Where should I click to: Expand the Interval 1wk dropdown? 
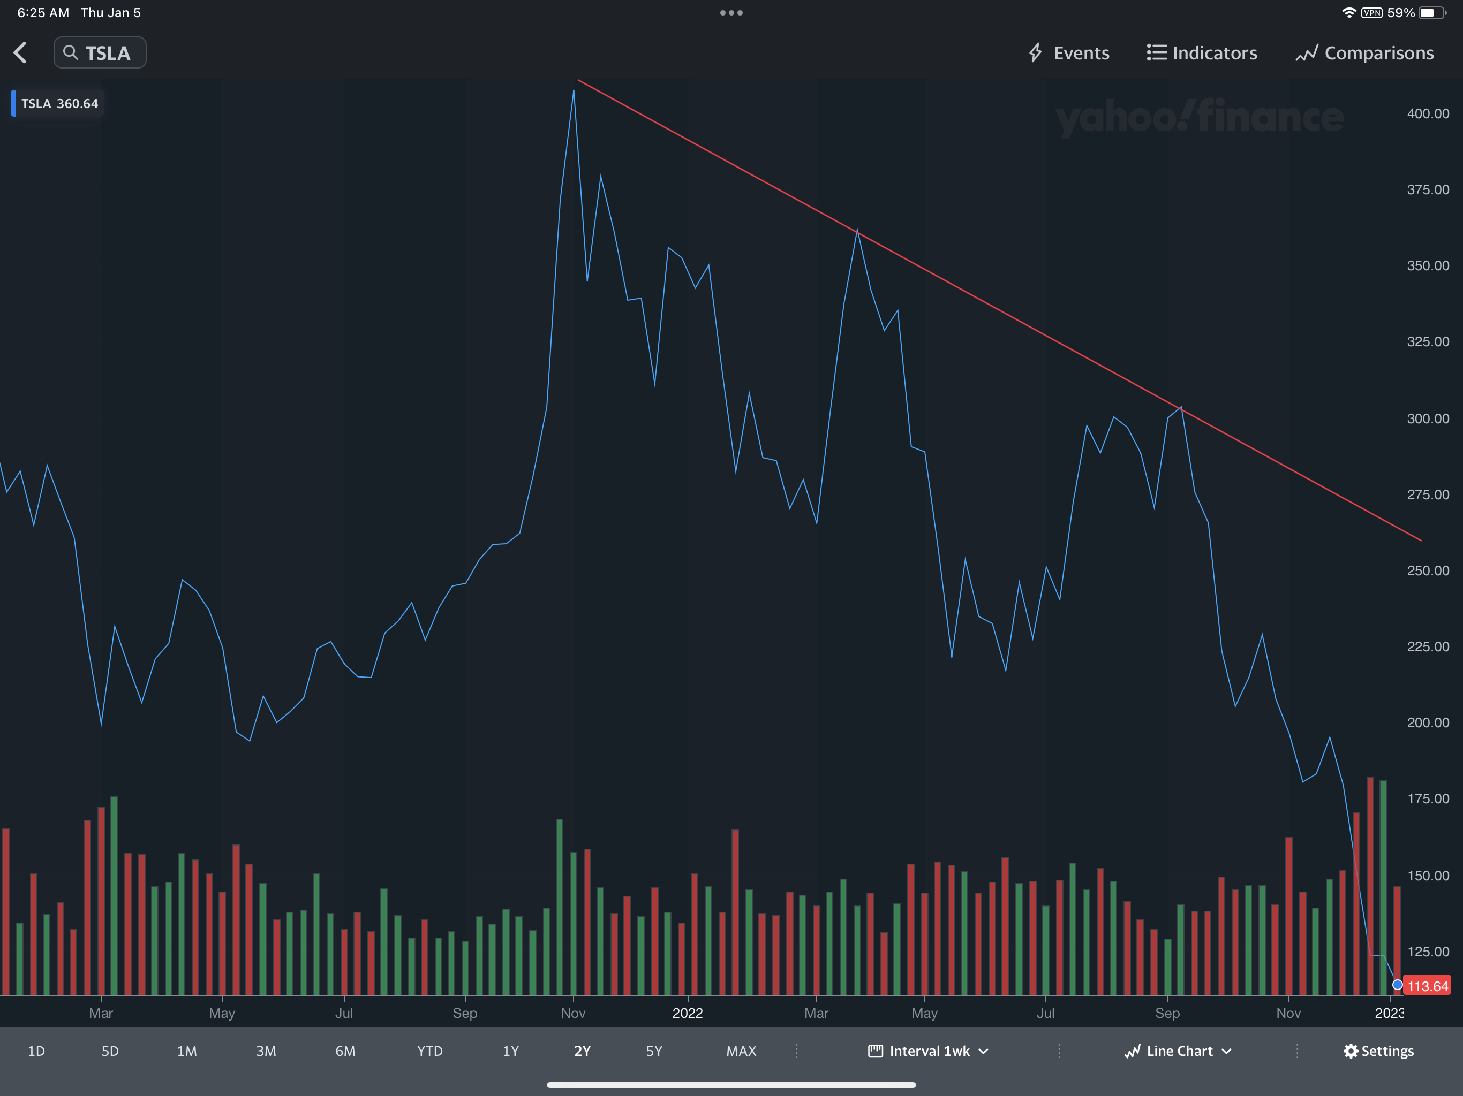(929, 1051)
